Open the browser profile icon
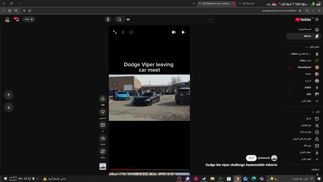Image resolution: width=323 pixels, height=182 pixels. (10, 11)
